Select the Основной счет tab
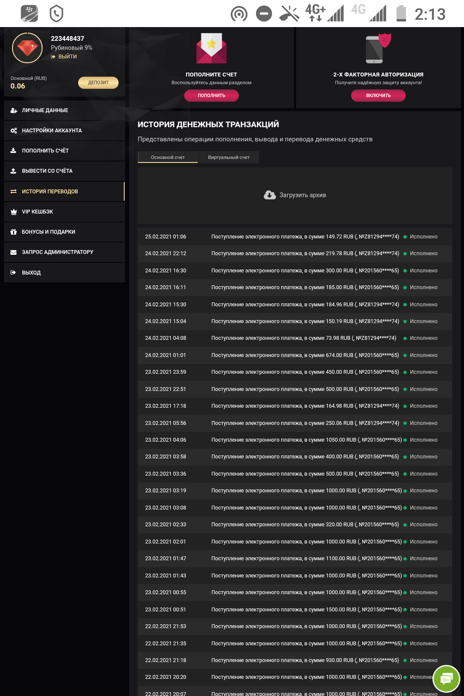The image size is (464, 696). pos(168,157)
